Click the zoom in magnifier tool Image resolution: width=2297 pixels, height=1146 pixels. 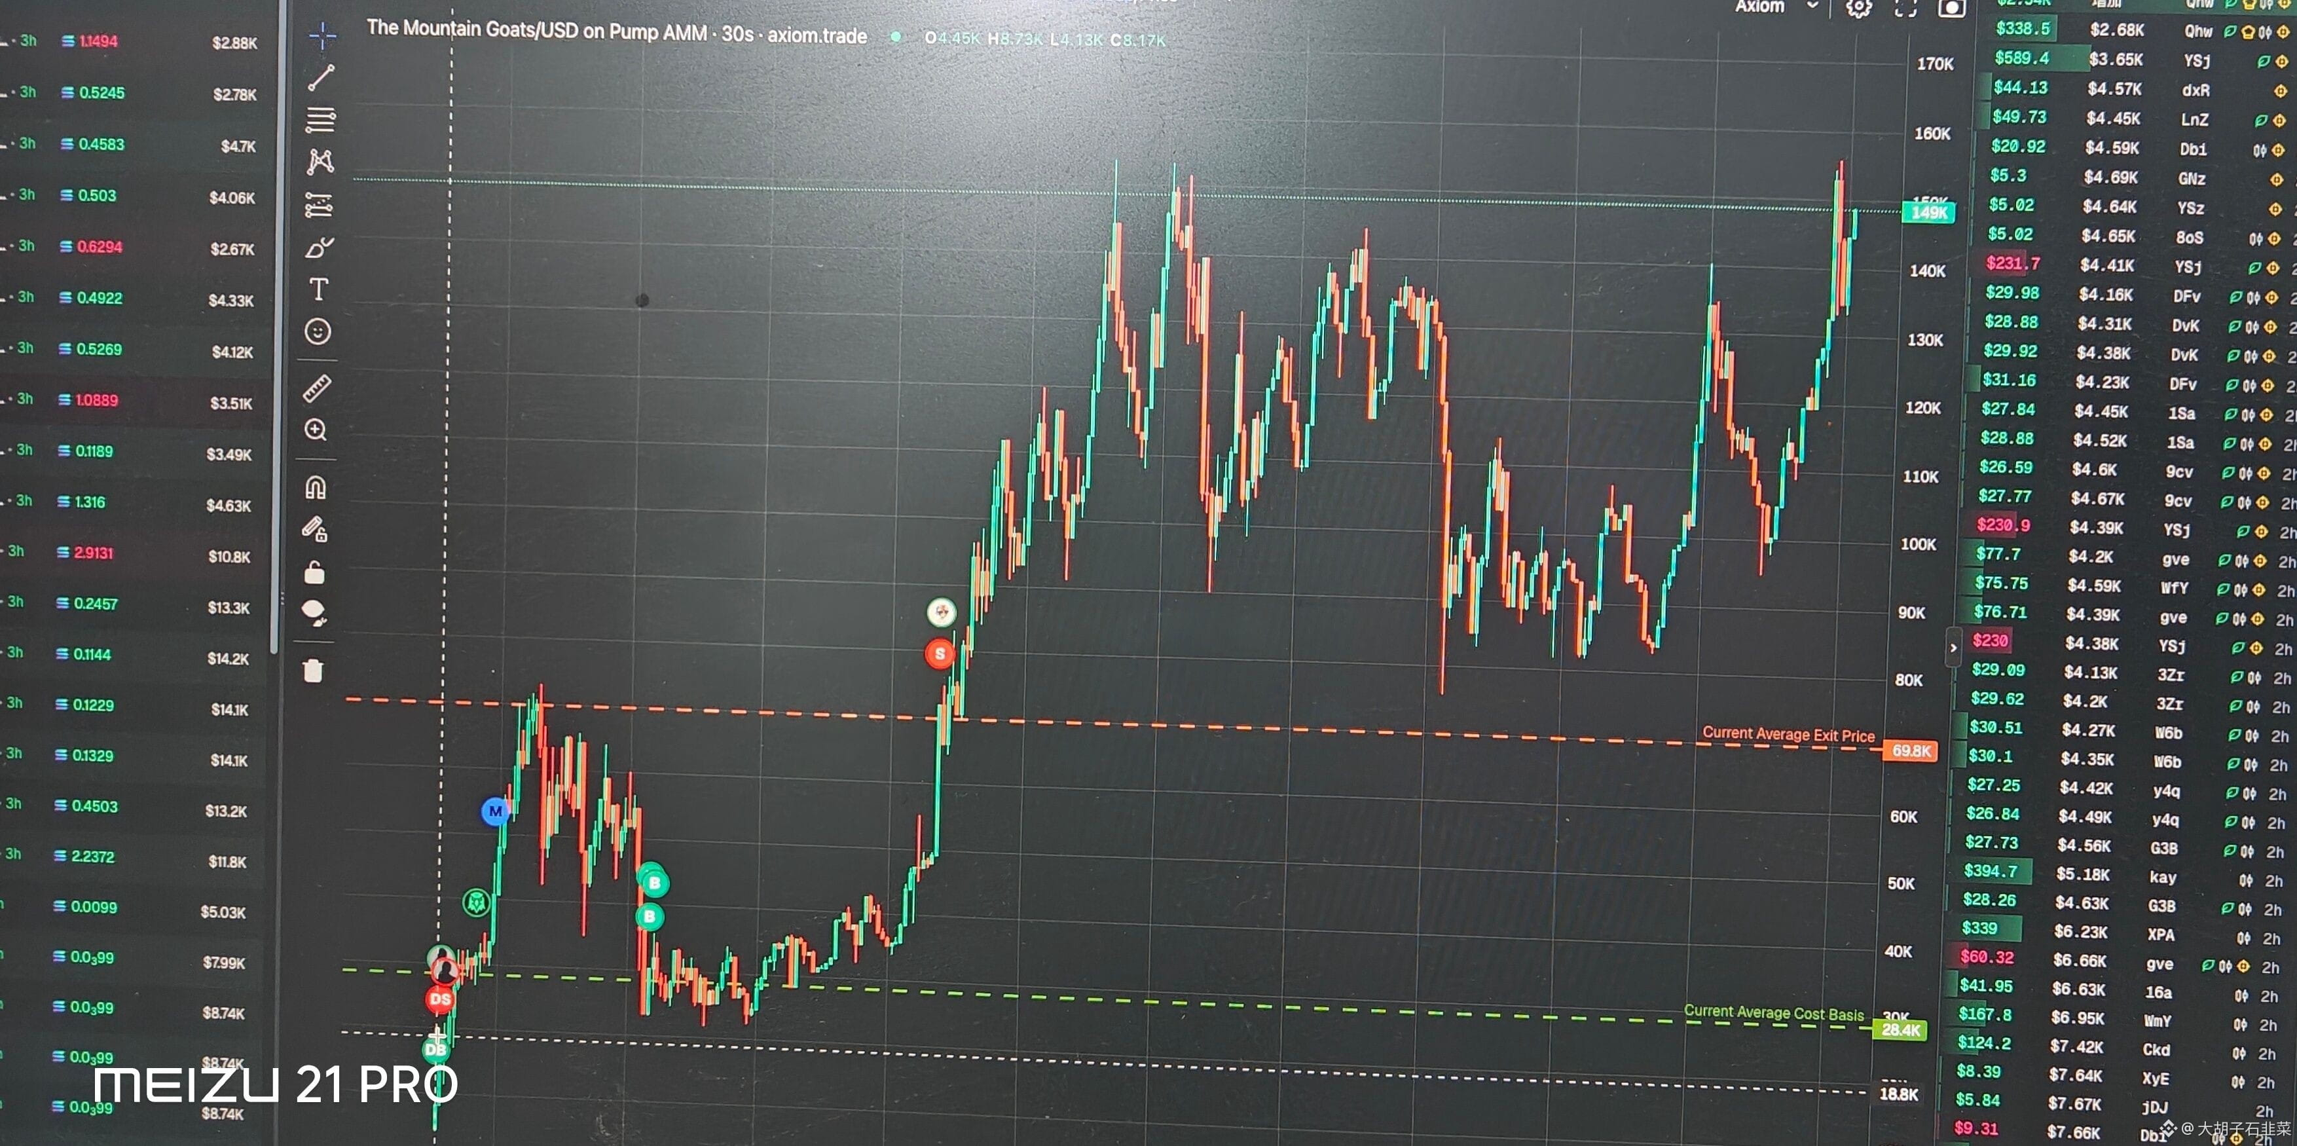316,430
